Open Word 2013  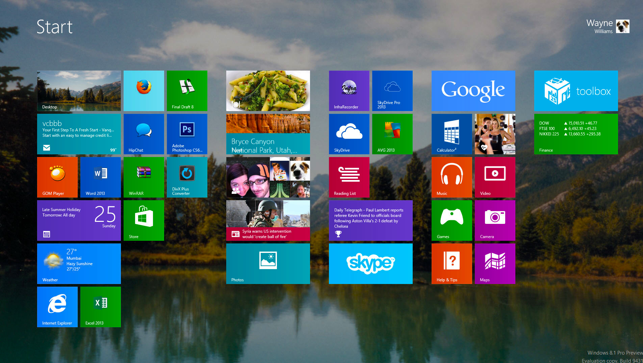point(100,177)
